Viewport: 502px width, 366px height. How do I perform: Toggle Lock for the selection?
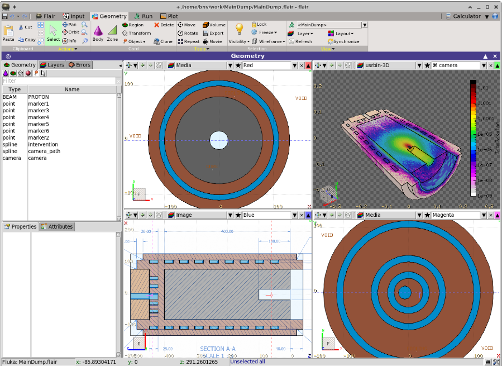[259, 25]
